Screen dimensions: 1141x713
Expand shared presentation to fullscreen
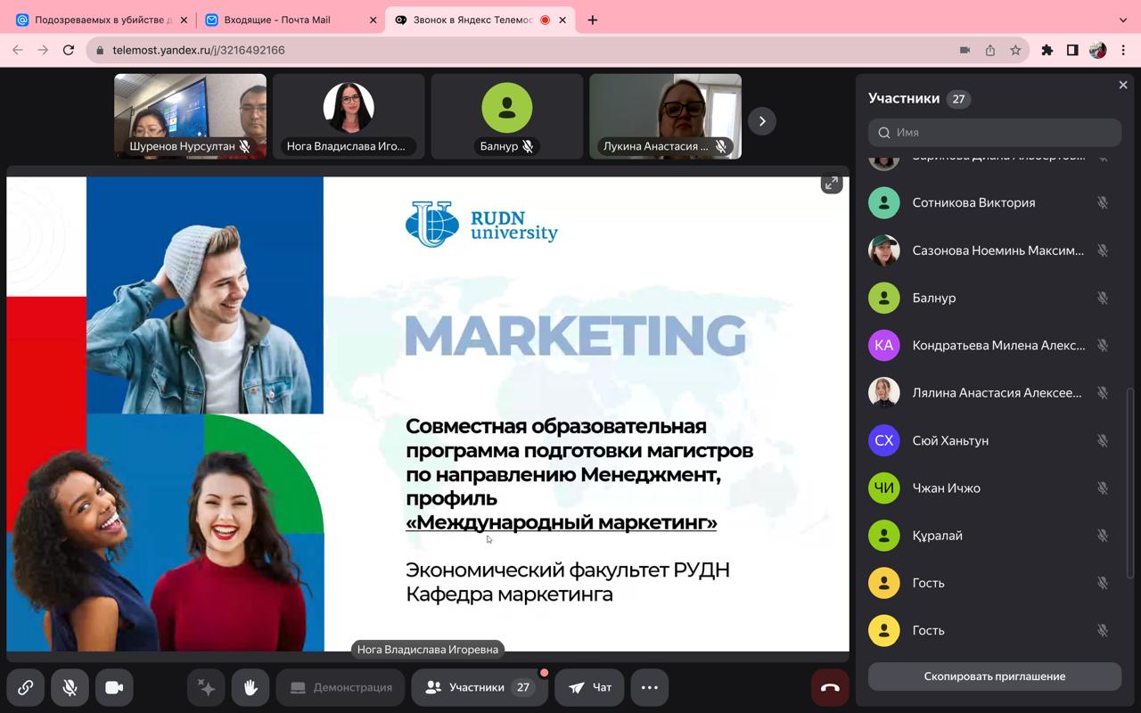point(832,184)
